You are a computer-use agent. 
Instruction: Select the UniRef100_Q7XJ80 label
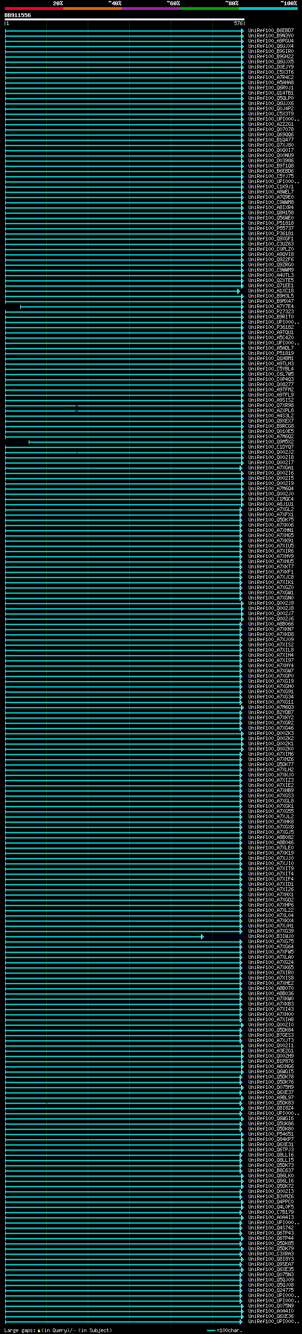(x=271, y=145)
